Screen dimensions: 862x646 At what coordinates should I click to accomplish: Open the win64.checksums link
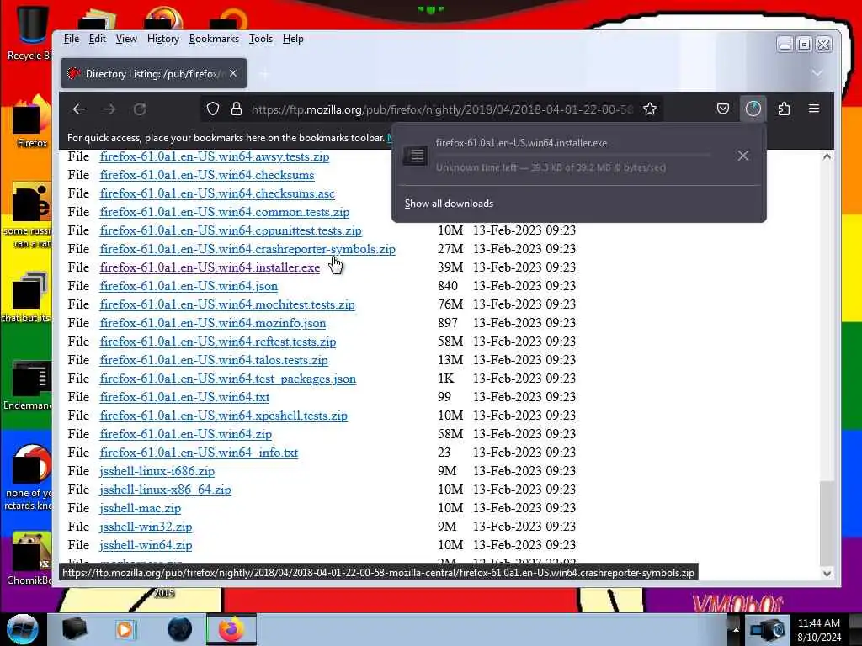point(207,175)
